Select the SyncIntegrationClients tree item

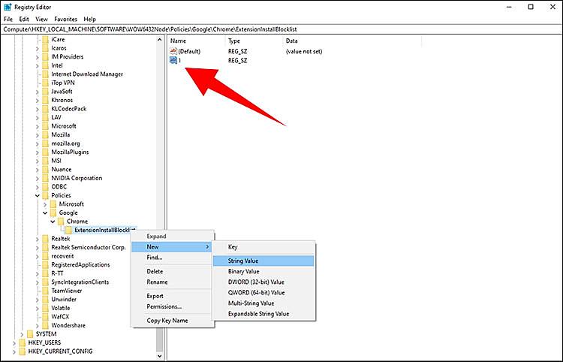tap(80, 282)
